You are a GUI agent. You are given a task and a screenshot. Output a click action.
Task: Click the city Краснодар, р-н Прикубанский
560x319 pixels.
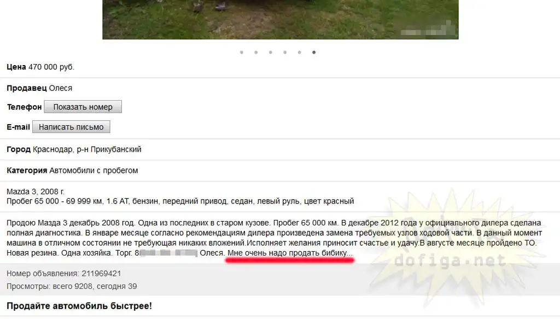(87, 149)
